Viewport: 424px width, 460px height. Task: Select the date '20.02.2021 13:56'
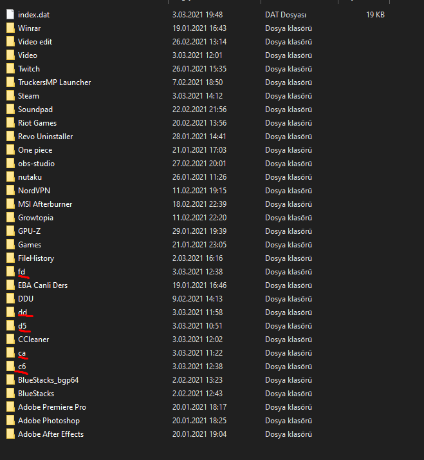199,122
